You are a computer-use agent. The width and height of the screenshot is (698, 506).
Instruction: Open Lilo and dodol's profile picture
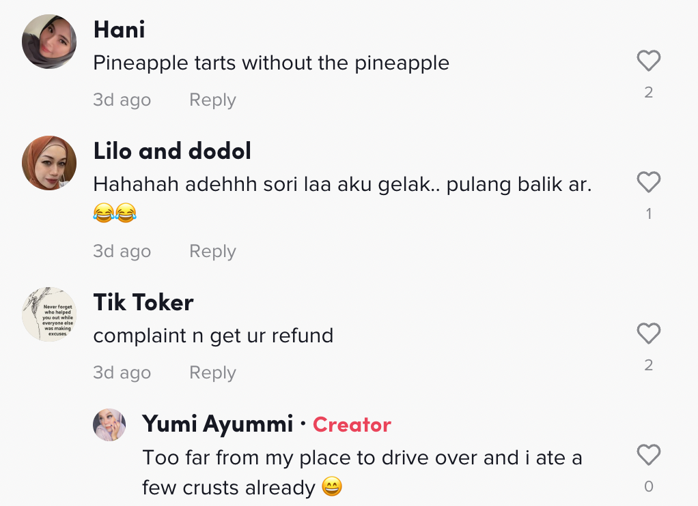[x=49, y=163]
